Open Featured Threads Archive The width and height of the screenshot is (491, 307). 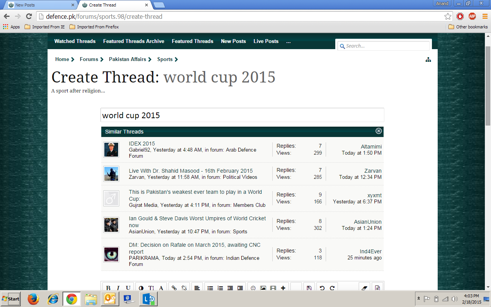(x=133, y=41)
